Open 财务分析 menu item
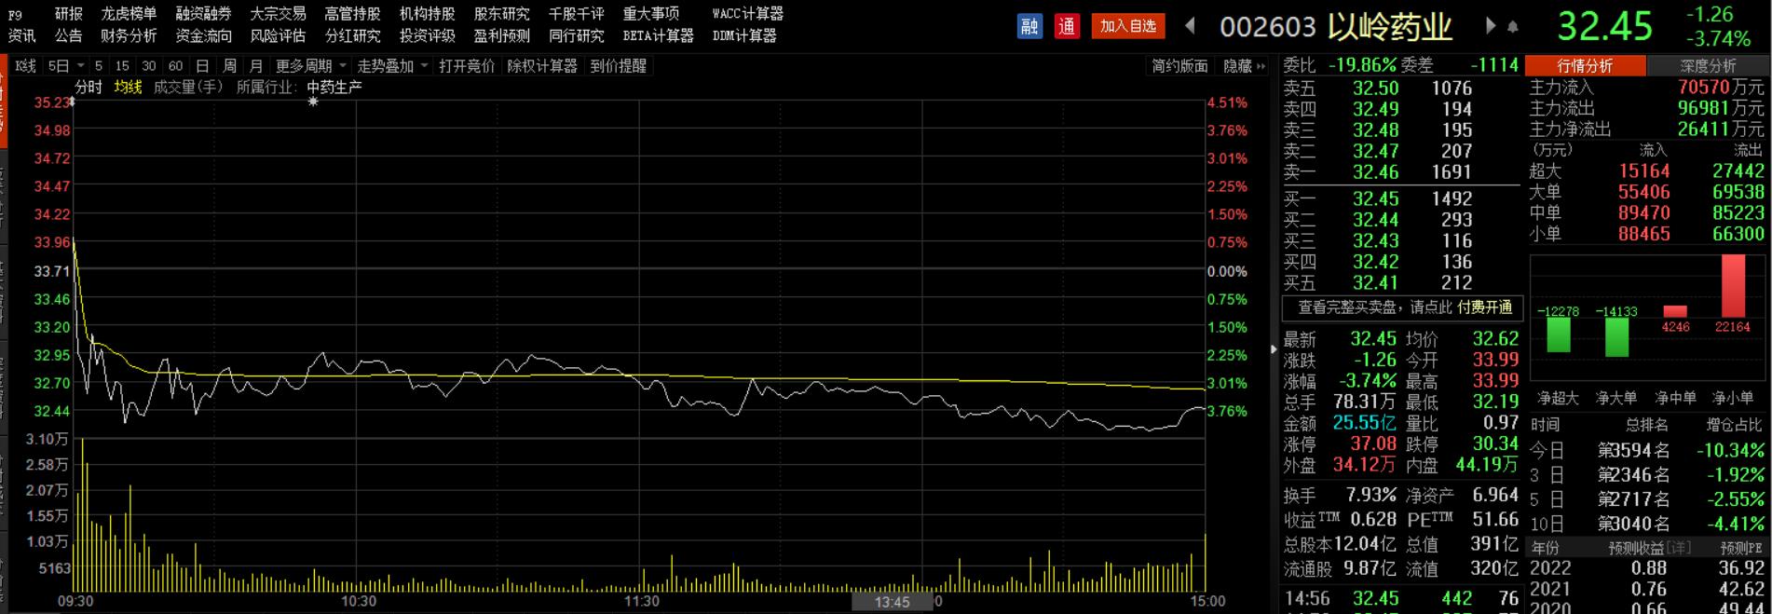 (x=129, y=35)
